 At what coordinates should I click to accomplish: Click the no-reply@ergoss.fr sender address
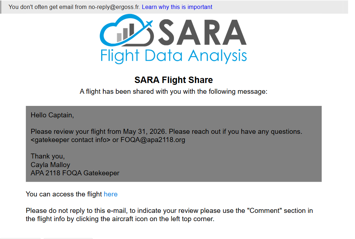114,7
